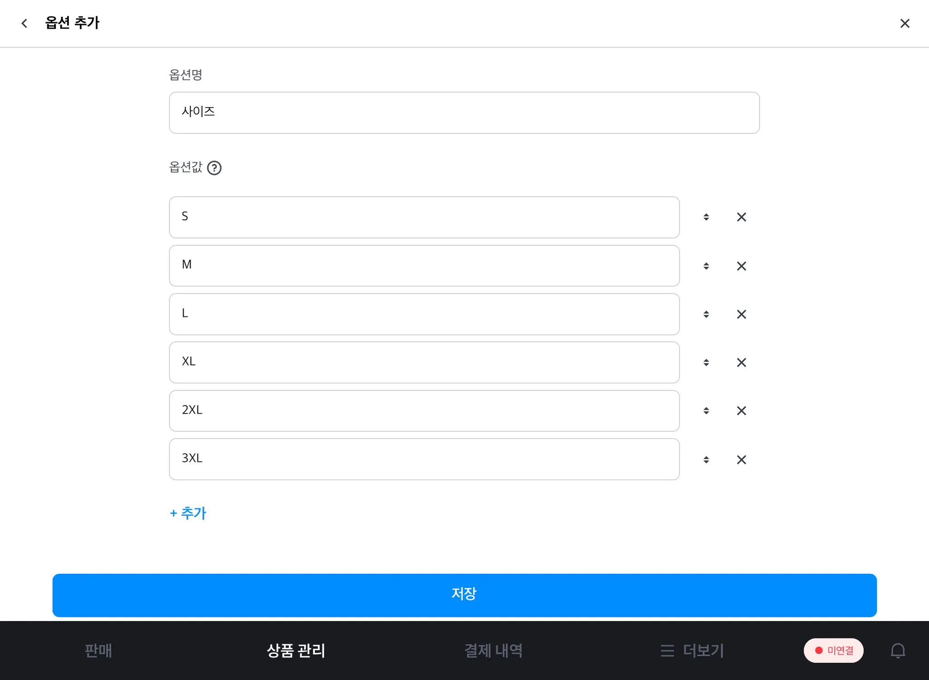Delete the 3XL option value row
The height and width of the screenshot is (680, 929).
tap(741, 459)
